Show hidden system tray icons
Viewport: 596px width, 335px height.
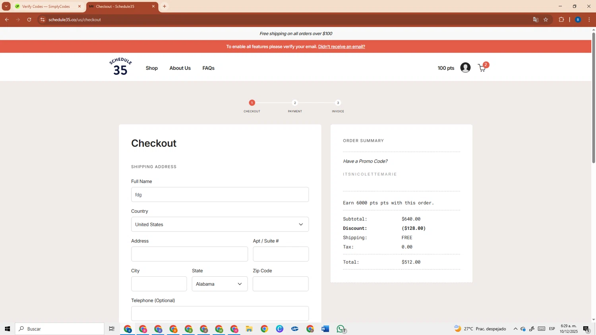coord(515,329)
